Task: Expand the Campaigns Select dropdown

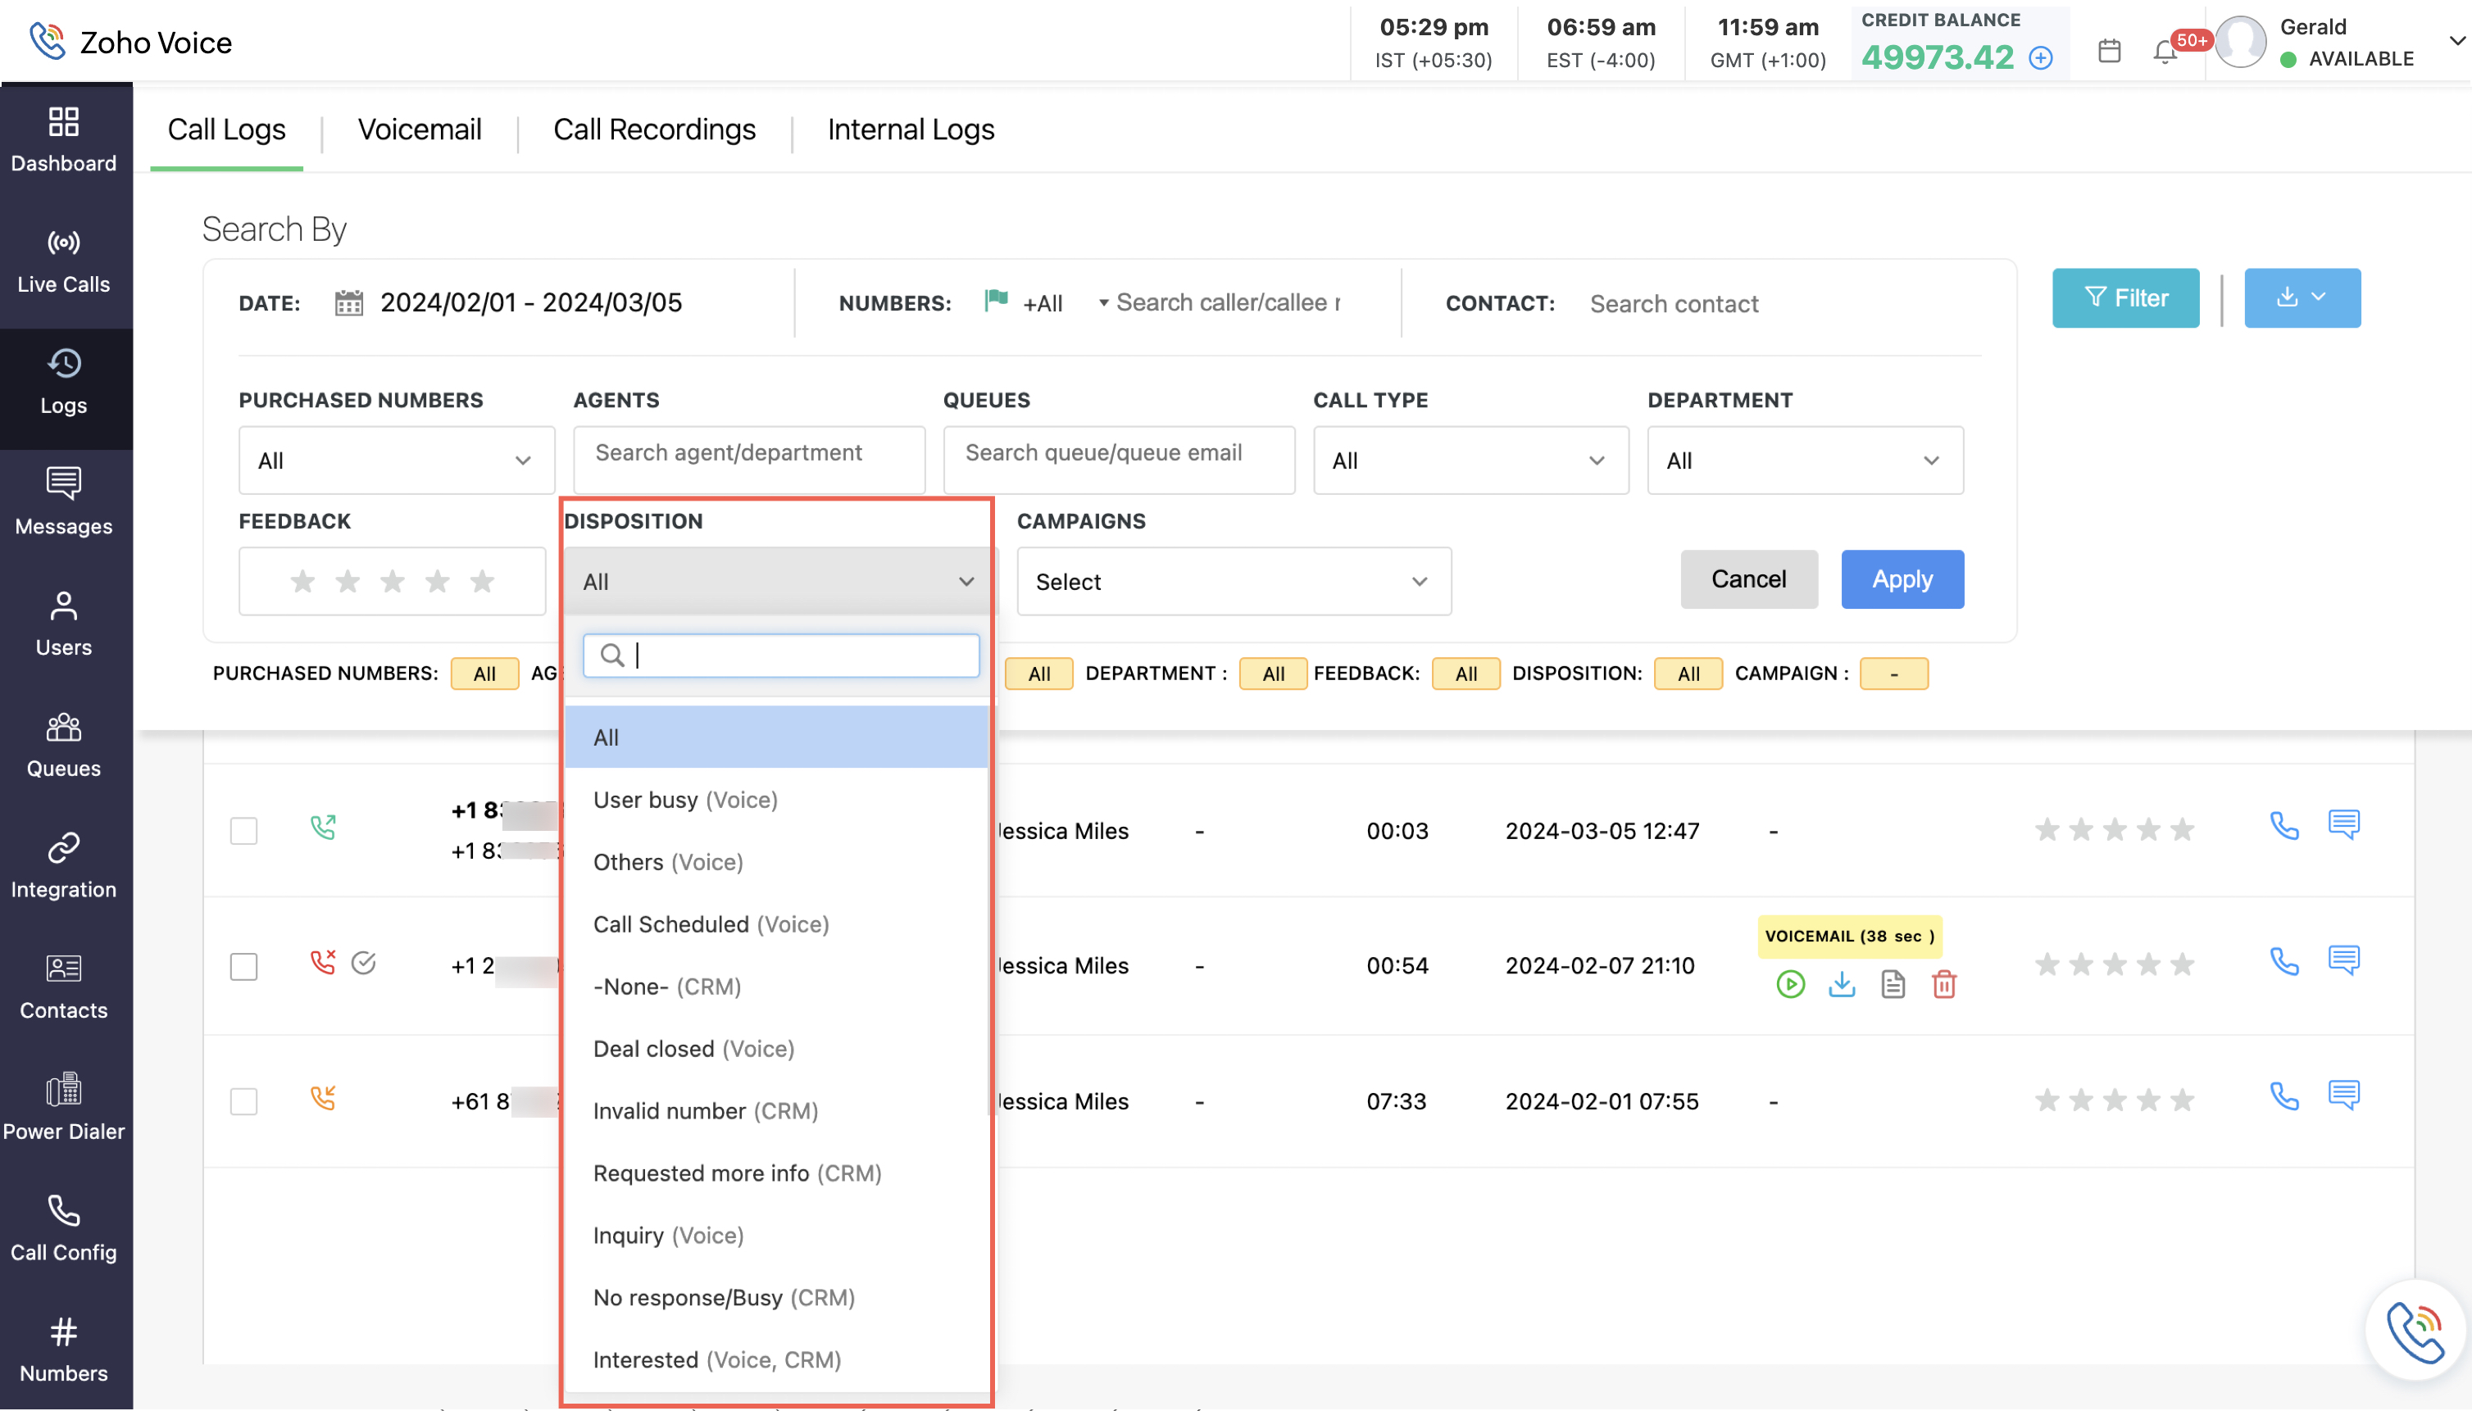Action: click(x=1233, y=582)
